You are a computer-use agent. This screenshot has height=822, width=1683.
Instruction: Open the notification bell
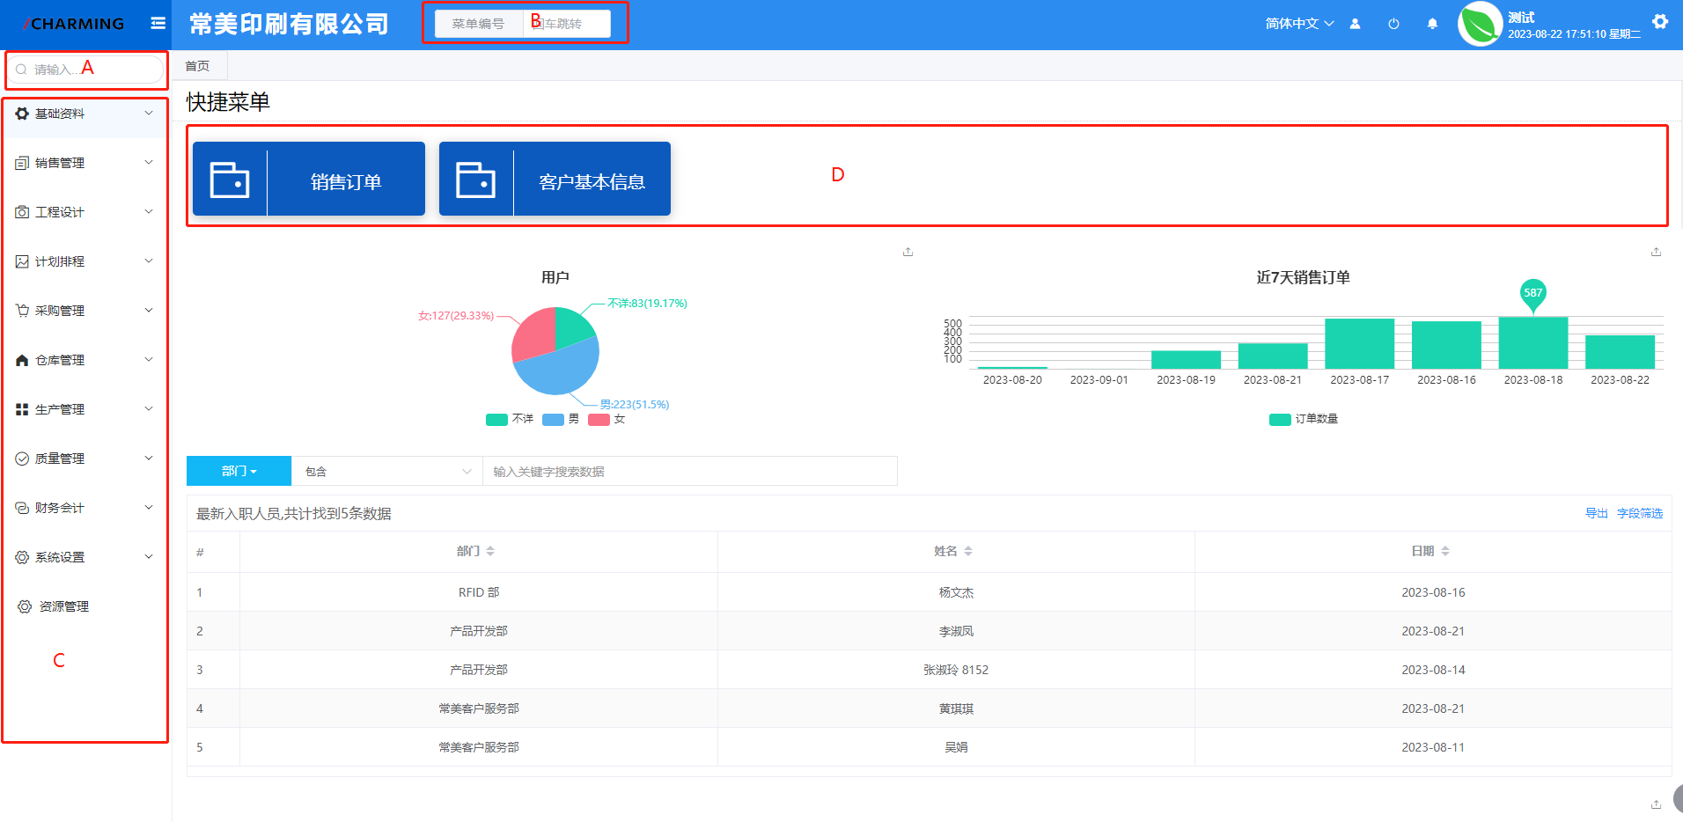point(1432,24)
